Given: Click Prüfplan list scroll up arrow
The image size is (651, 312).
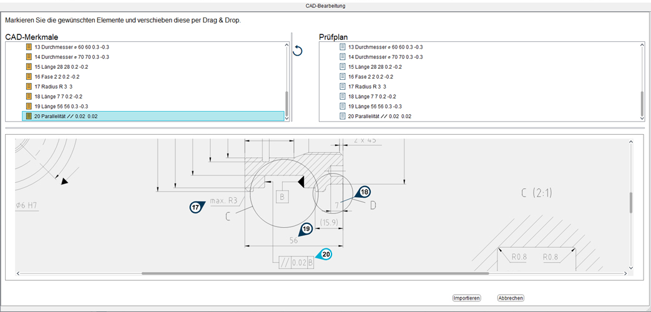Looking at the screenshot, I should tap(642, 45).
